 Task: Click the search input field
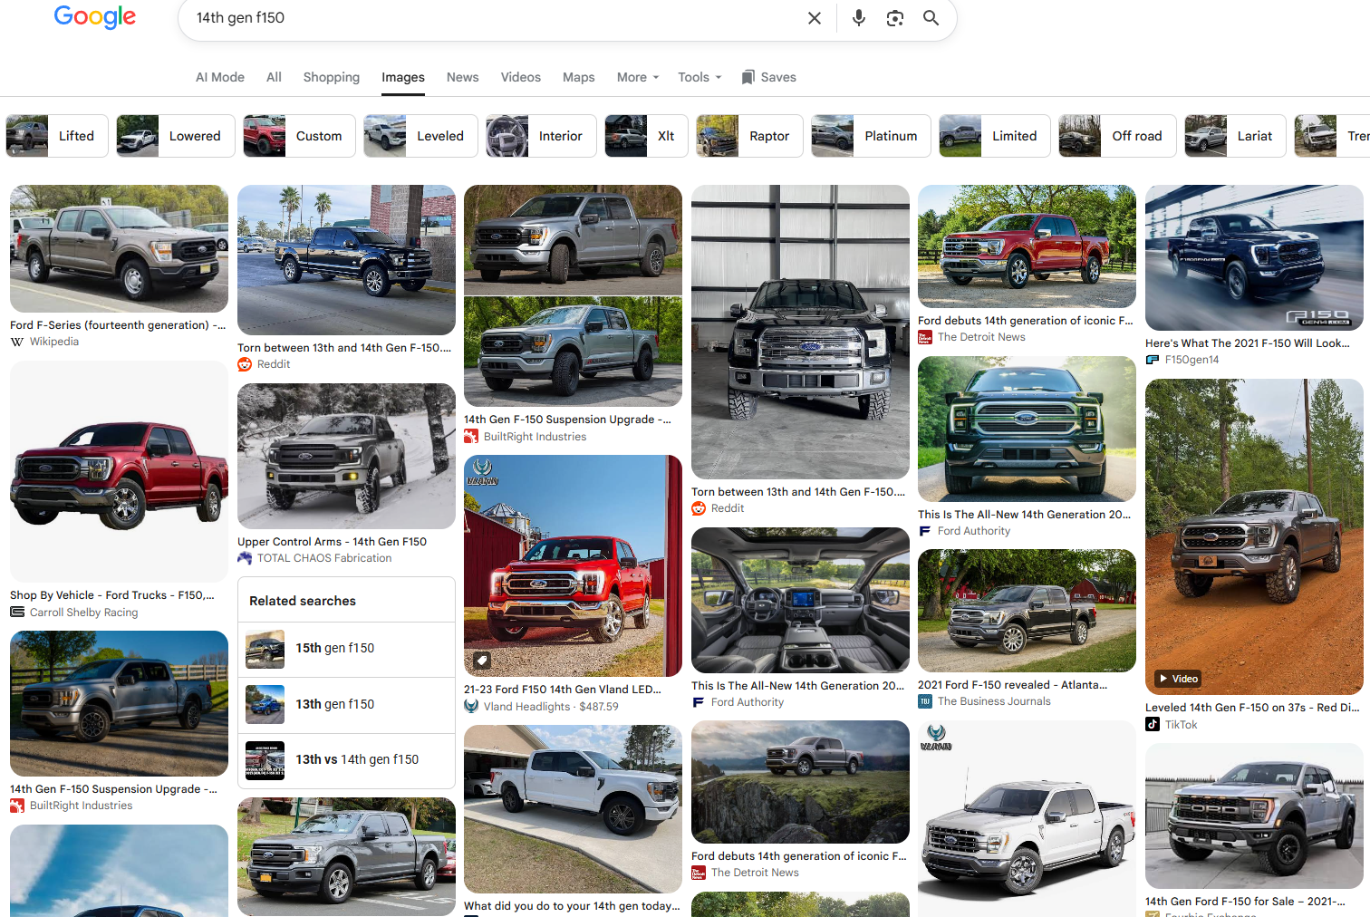point(494,18)
